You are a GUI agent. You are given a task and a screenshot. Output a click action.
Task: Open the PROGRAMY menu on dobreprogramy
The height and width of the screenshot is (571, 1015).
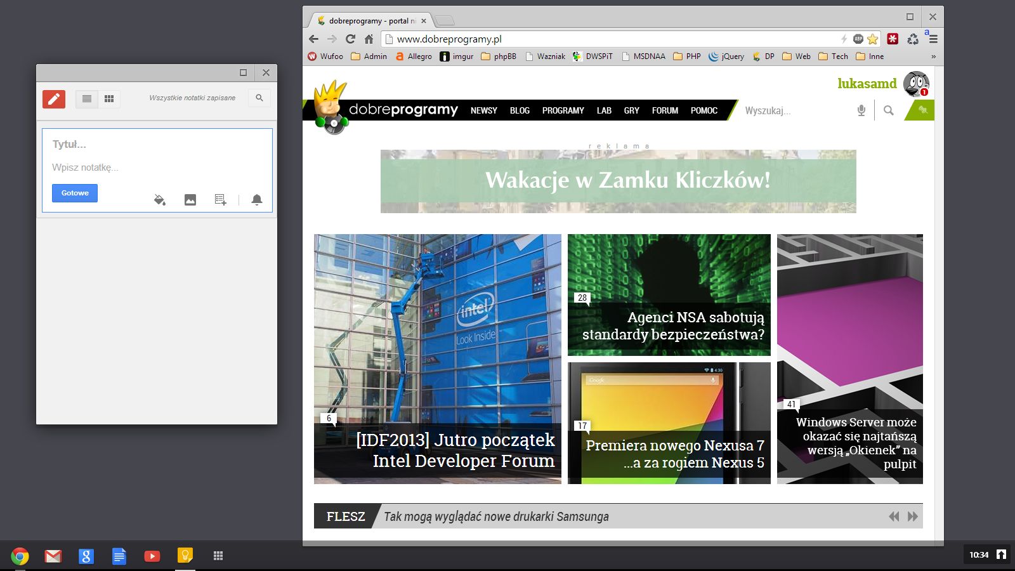[563, 110]
